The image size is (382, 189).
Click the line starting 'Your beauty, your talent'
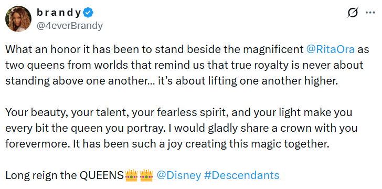coord(179,112)
